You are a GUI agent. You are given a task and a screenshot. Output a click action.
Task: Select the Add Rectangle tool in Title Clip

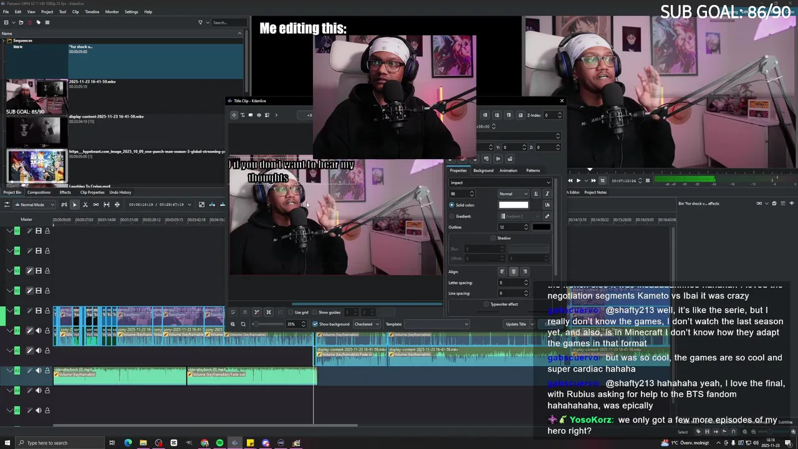point(251,115)
